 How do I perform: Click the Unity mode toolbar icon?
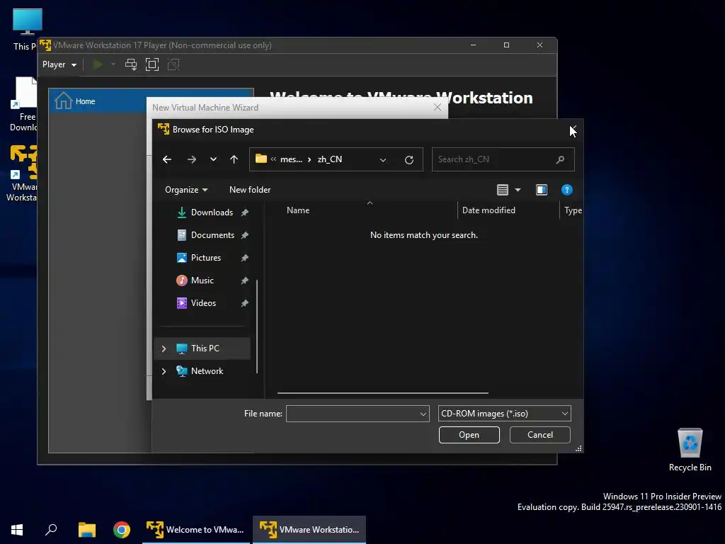pos(173,64)
